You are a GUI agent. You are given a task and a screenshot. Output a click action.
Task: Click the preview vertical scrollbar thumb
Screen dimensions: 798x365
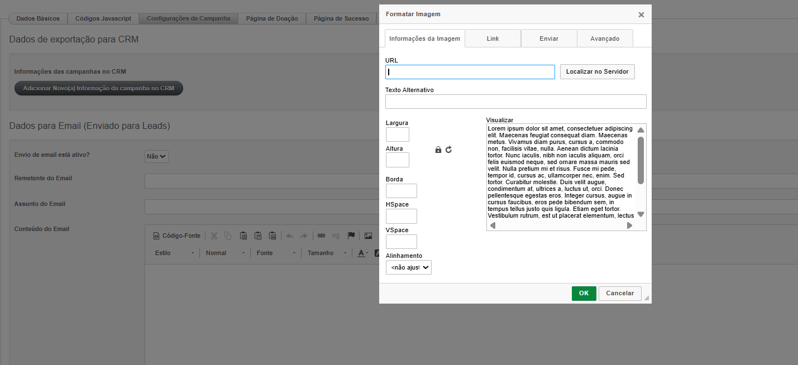tap(641, 160)
